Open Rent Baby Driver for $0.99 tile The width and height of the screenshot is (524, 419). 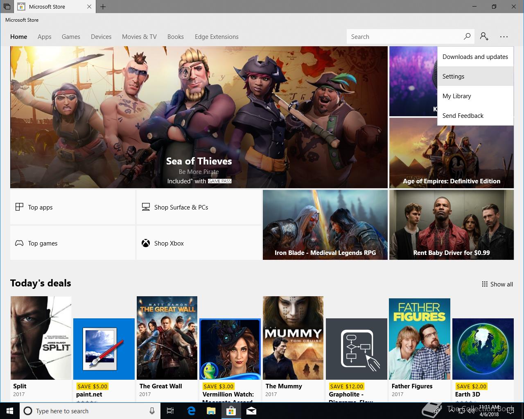pyautogui.click(x=452, y=225)
